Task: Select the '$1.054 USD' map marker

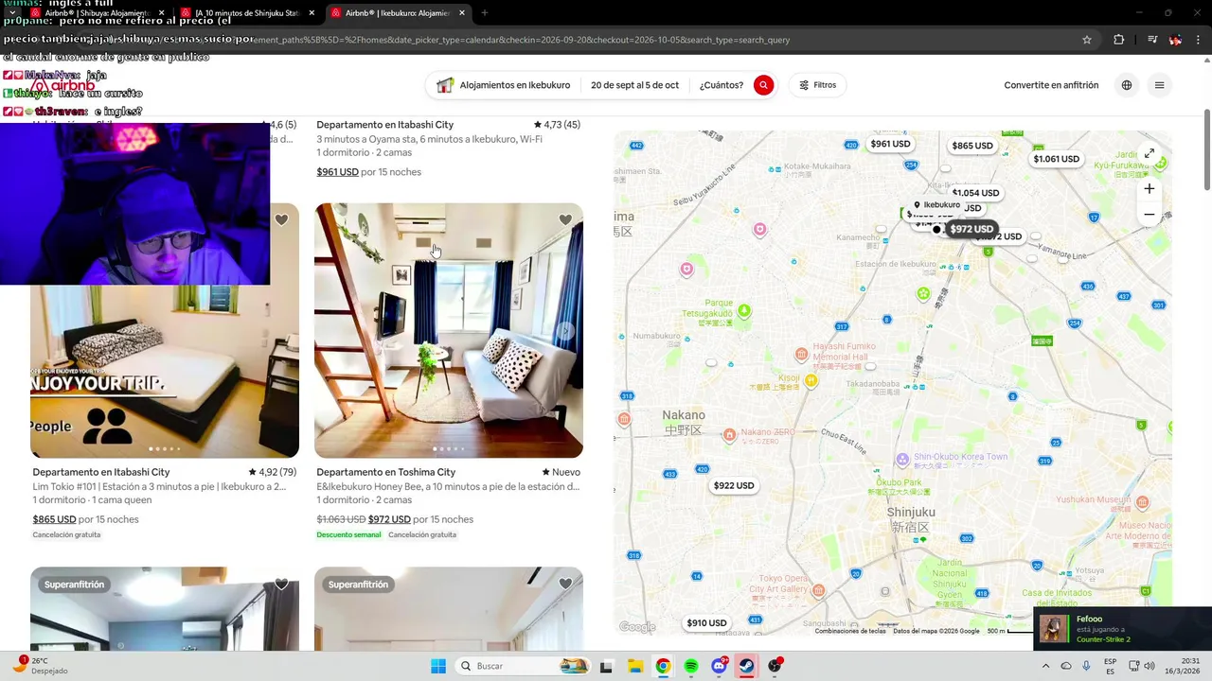Action: click(x=975, y=193)
